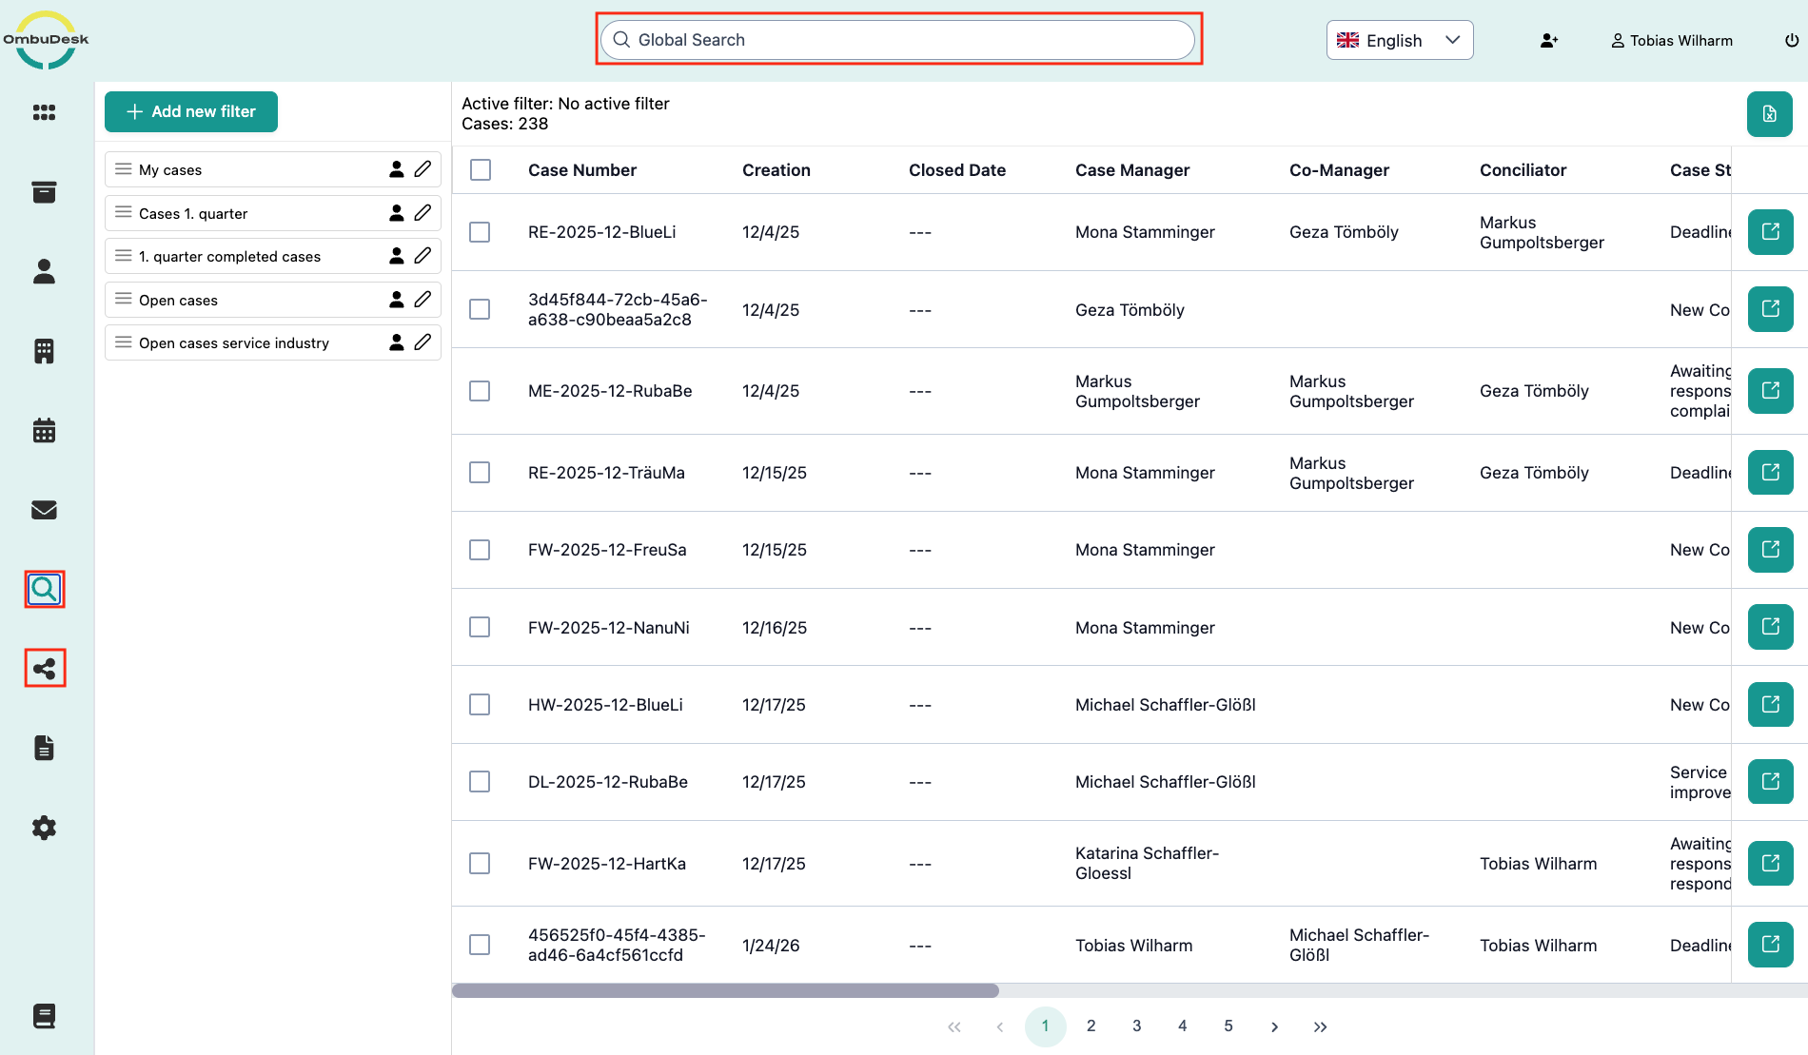Open the magnifier search icon in sidebar
Screen dimensions: 1808x1055
(x=44, y=590)
